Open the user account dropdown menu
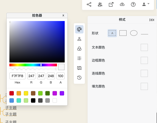Screen dimensions: 157x123 pos(146,4)
